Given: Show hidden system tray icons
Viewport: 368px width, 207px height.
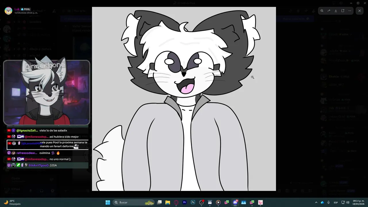Looking at the screenshot, I should pos(316,202).
